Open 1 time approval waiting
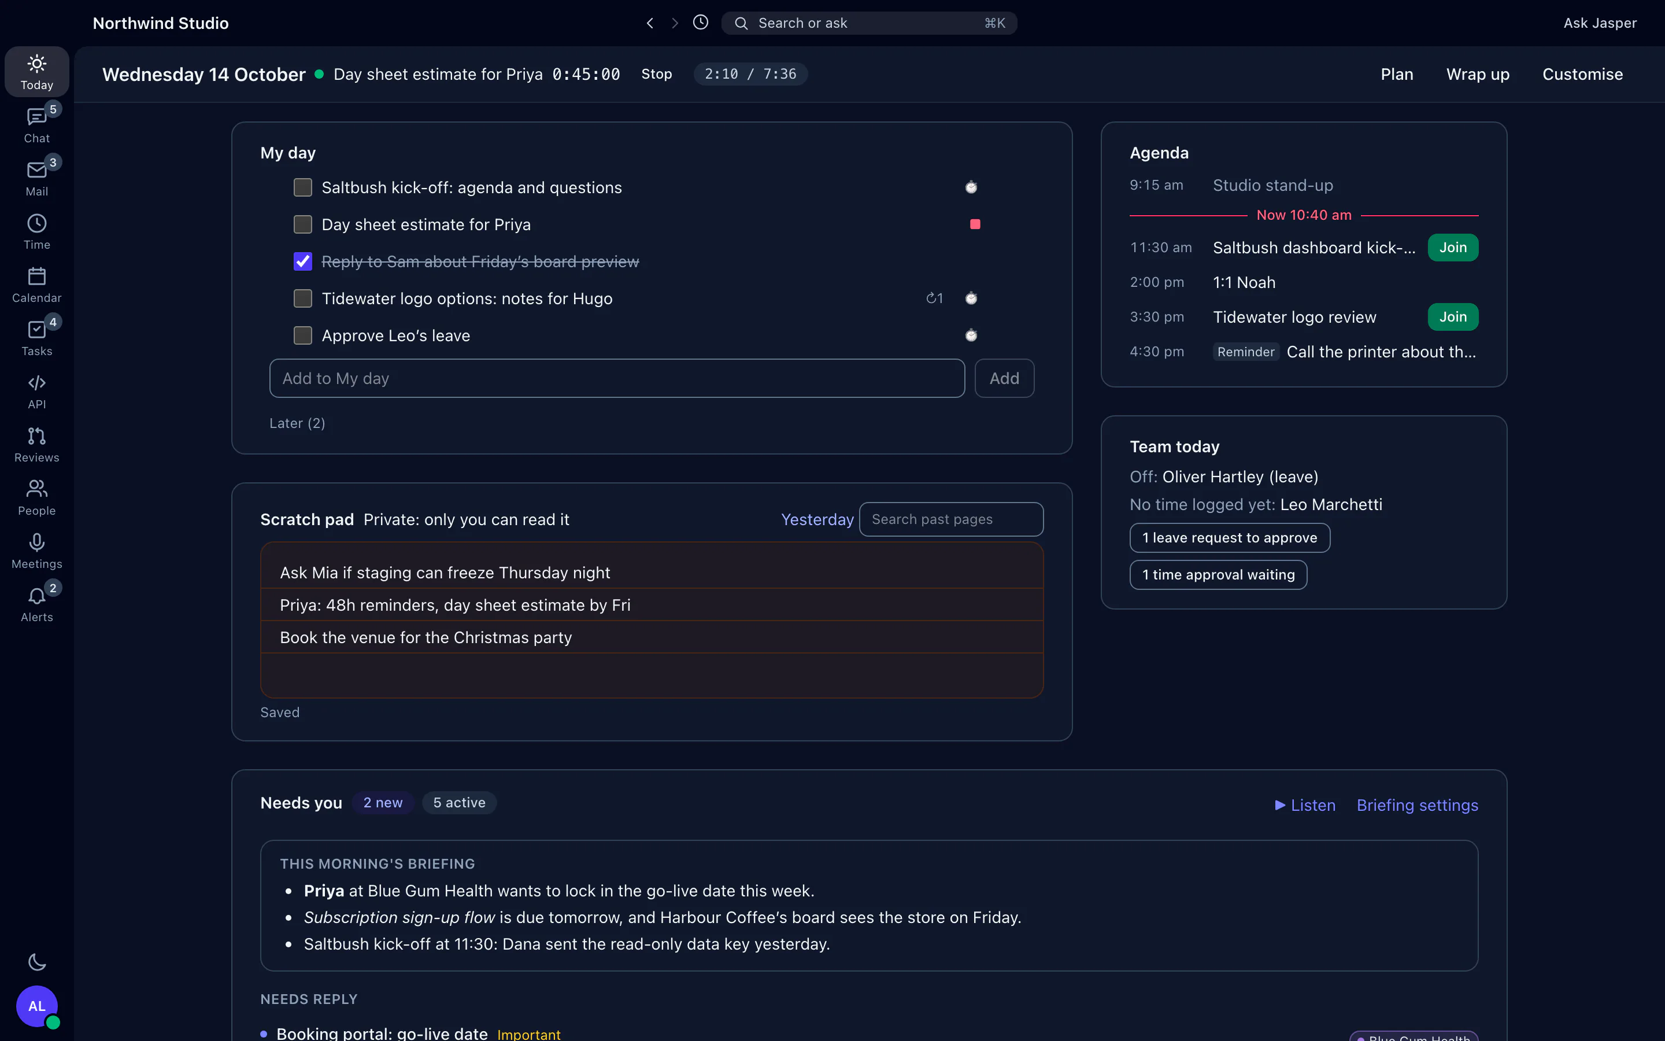This screenshot has height=1041, width=1665. (1218, 575)
